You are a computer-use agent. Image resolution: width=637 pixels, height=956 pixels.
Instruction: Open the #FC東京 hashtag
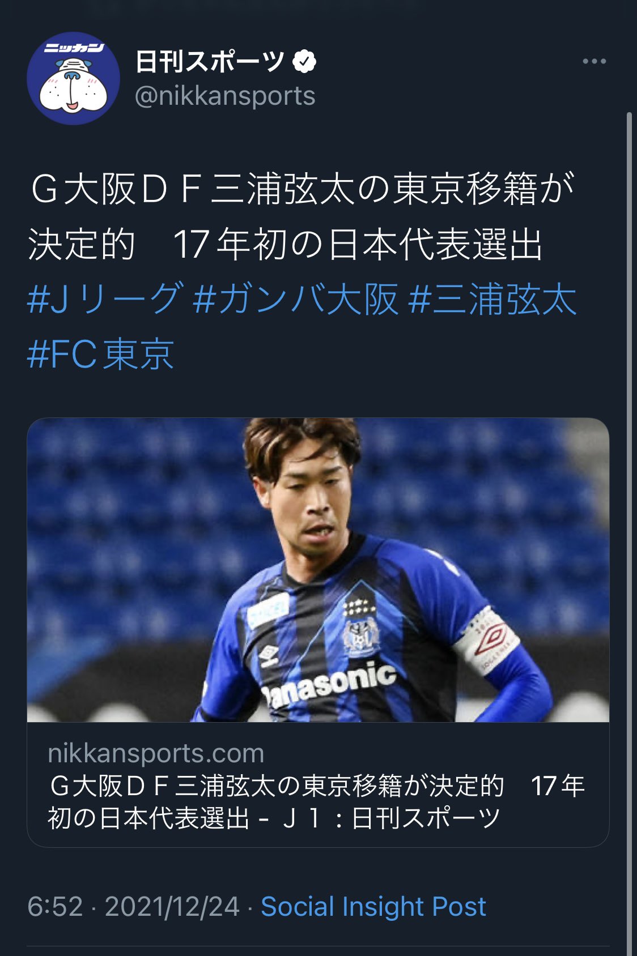coord(101,354)
